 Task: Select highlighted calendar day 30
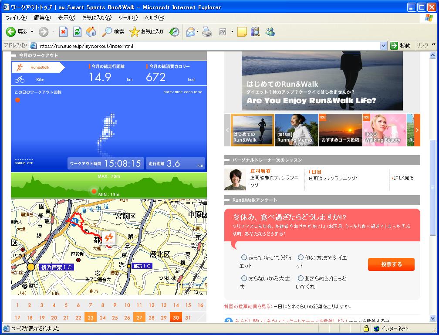click(x=176, y=318)
